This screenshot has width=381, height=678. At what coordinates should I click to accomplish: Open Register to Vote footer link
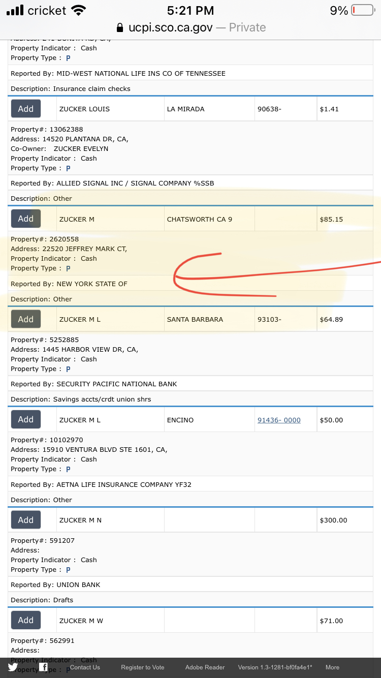click(143, 667)
